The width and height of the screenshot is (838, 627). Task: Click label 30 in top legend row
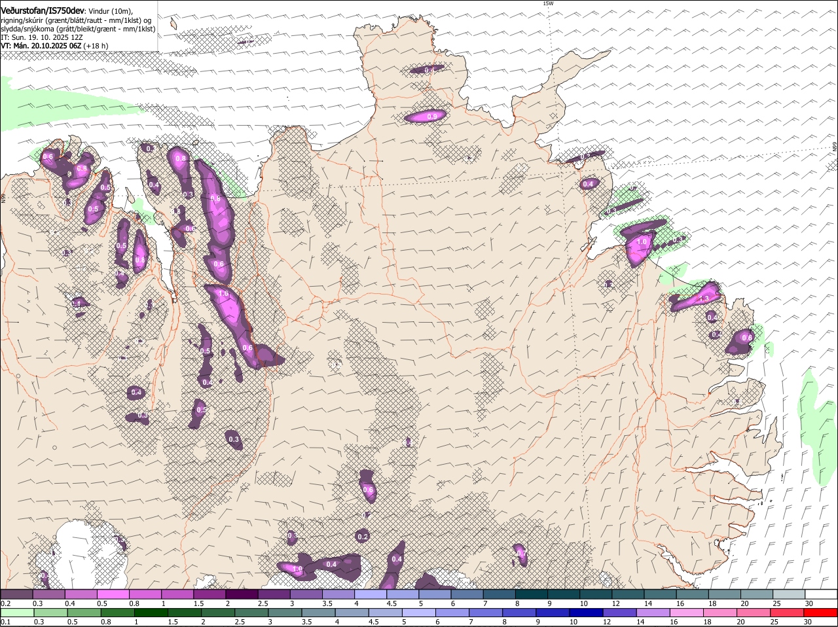tap(809, 603)
